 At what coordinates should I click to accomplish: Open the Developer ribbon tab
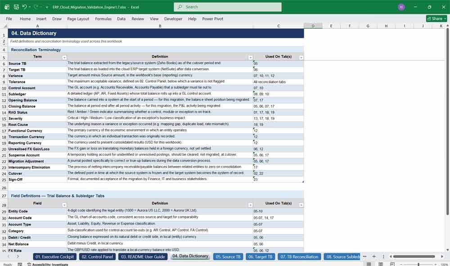coord(173,18)
